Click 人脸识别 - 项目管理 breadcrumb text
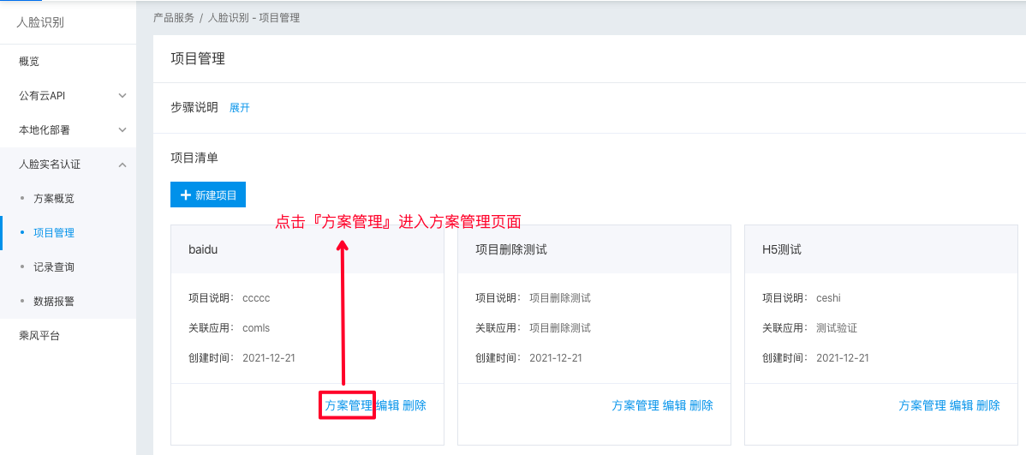The image size is (1026, 455). [254, 18]
